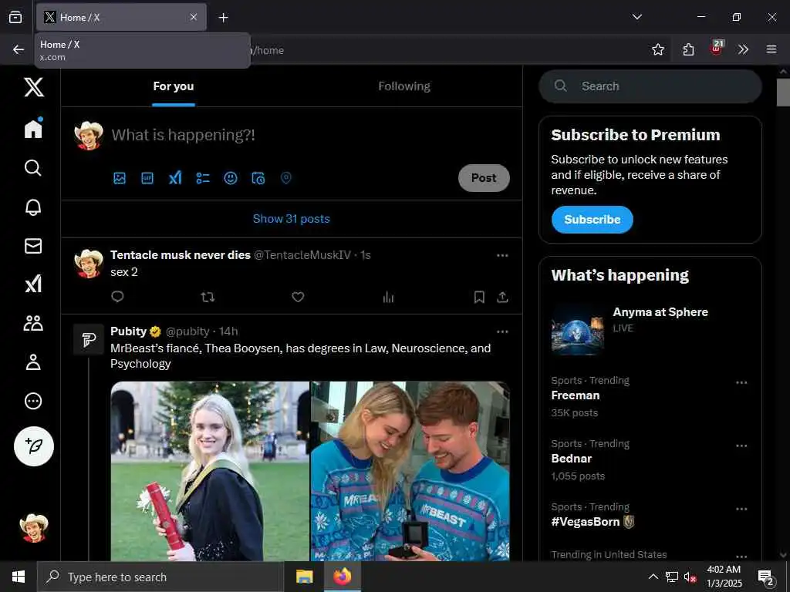Open File Explorer from taskbar
The width and height of the screenshot is (790, 592).
pos(304,577)
